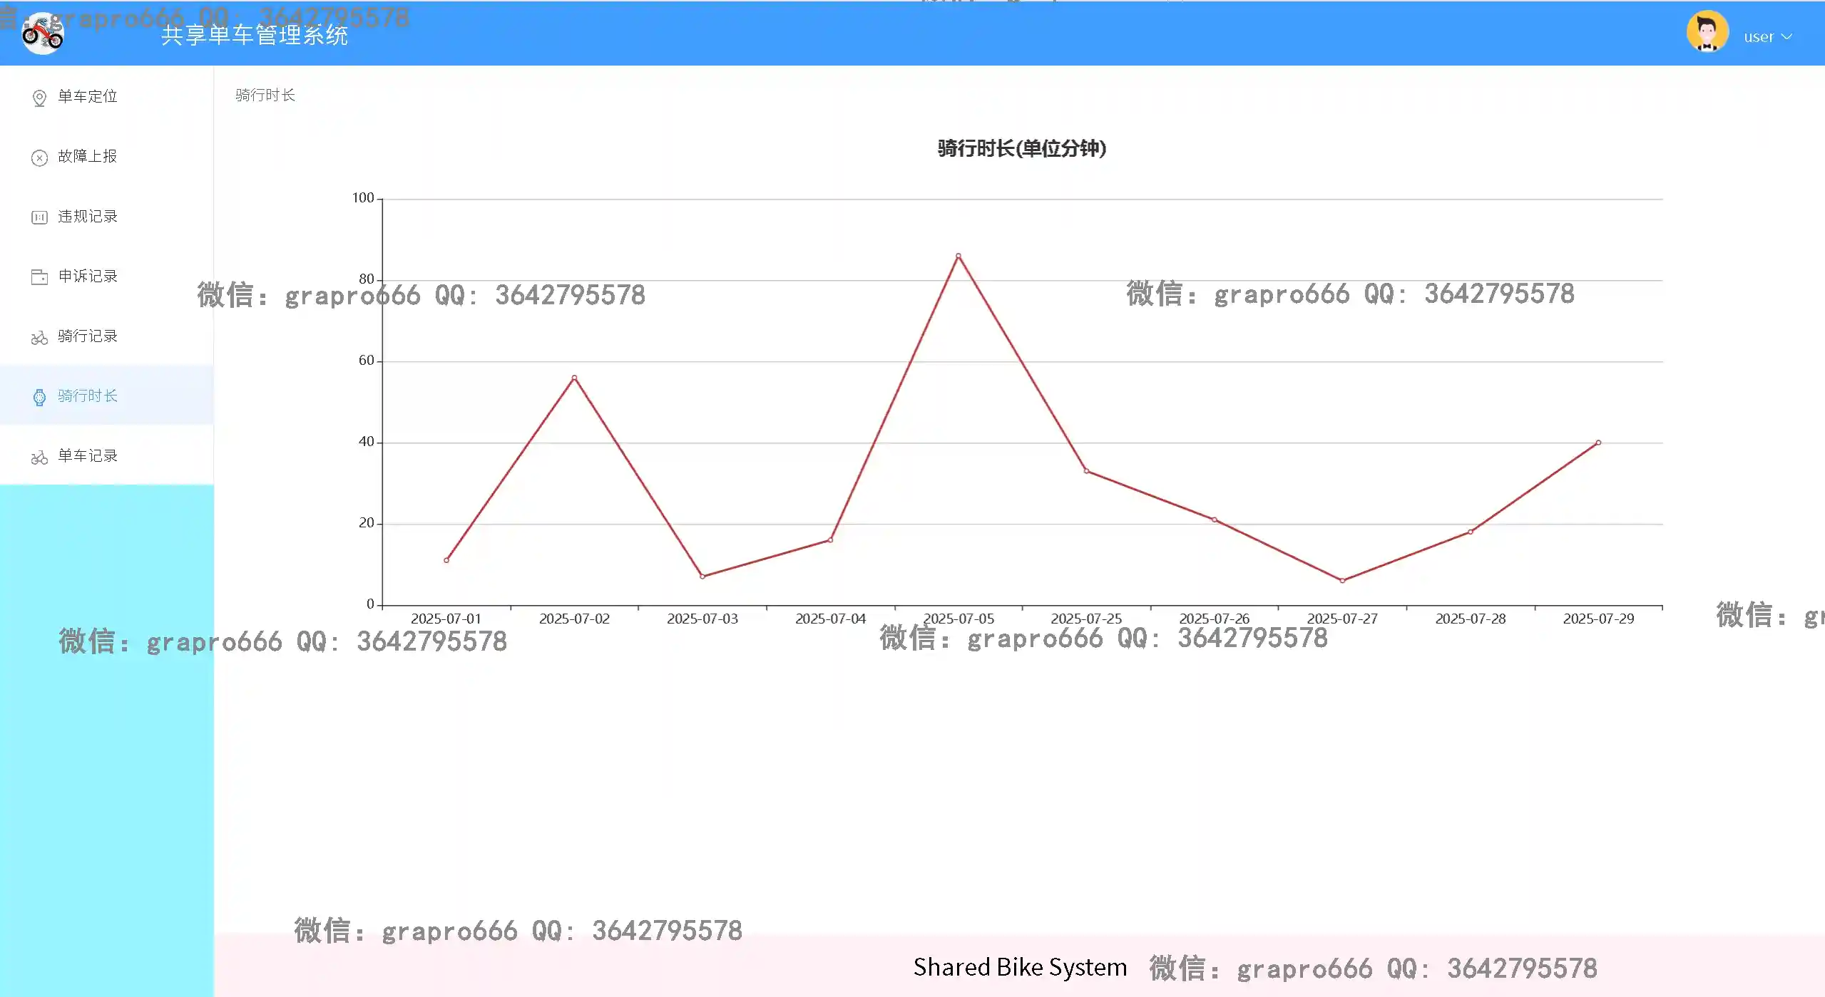Open the 单车定位 menu item
The width and height of the screenshot is (1825, 997).
88,96
